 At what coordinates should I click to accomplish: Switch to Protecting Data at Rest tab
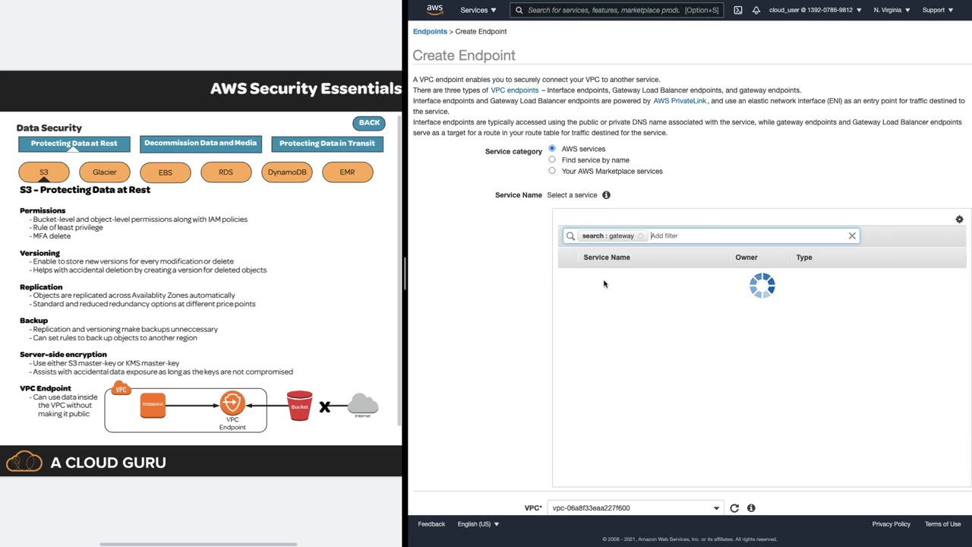click(74, 144)
